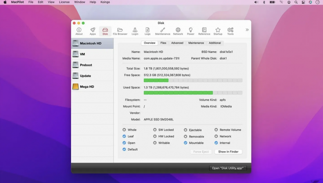Toggle the Removable indicator
Screen dimensions: 323x183
pyautogui.click(x=186, y=137)
